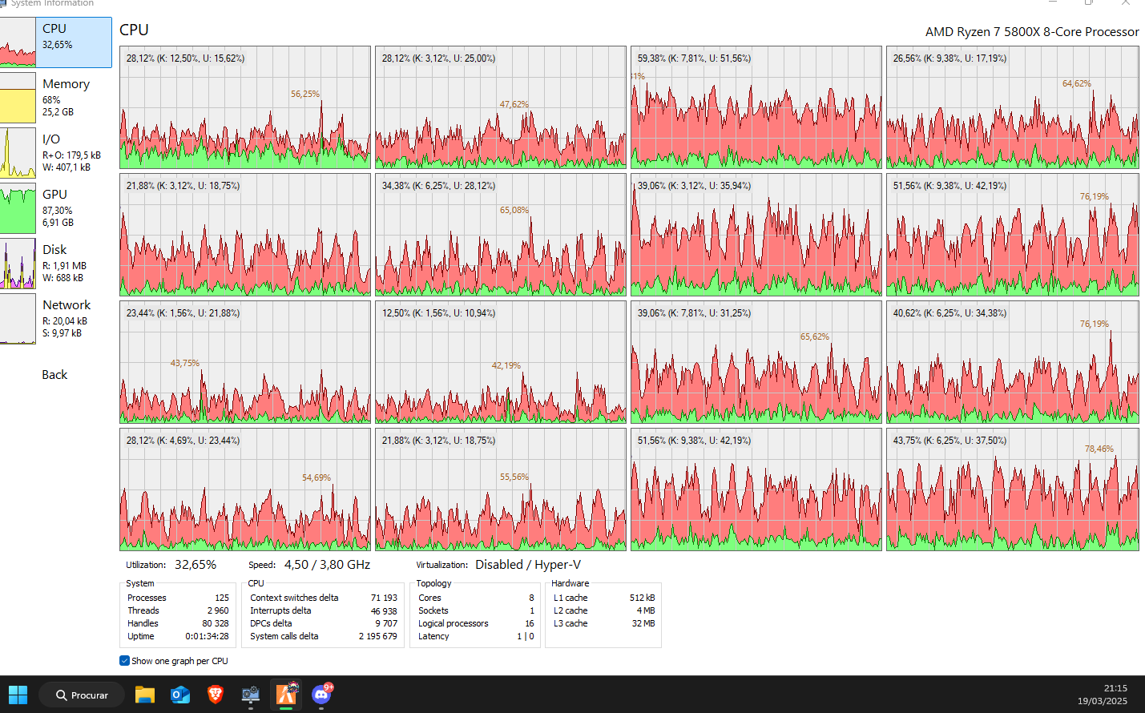Open the Disk section
1145x713 pixels.
click(x=56, y=264)
